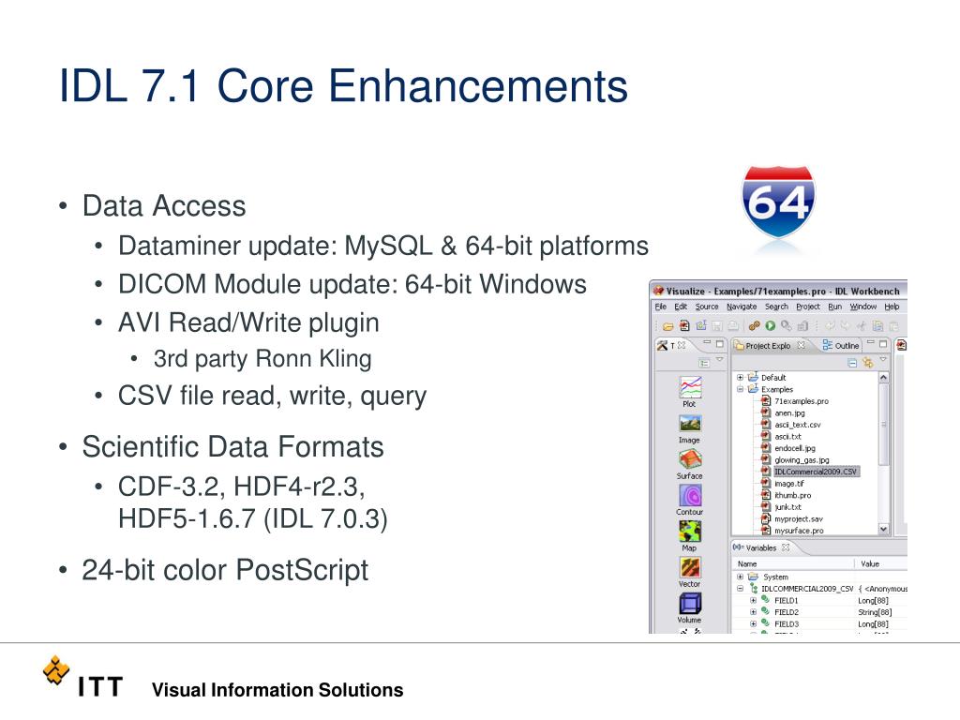Click the new IDL file toolbar icon

pyautogui.click(x=684, y=326)
